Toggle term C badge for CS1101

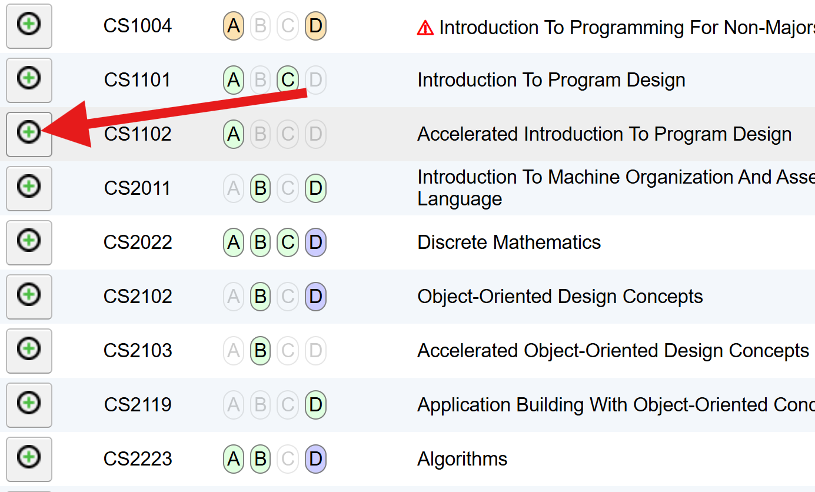tap(288, 80)
